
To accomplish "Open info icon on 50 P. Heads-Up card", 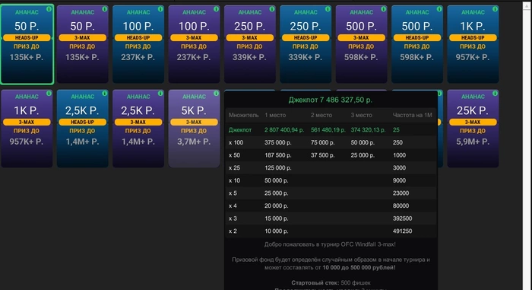I will 49,9.
